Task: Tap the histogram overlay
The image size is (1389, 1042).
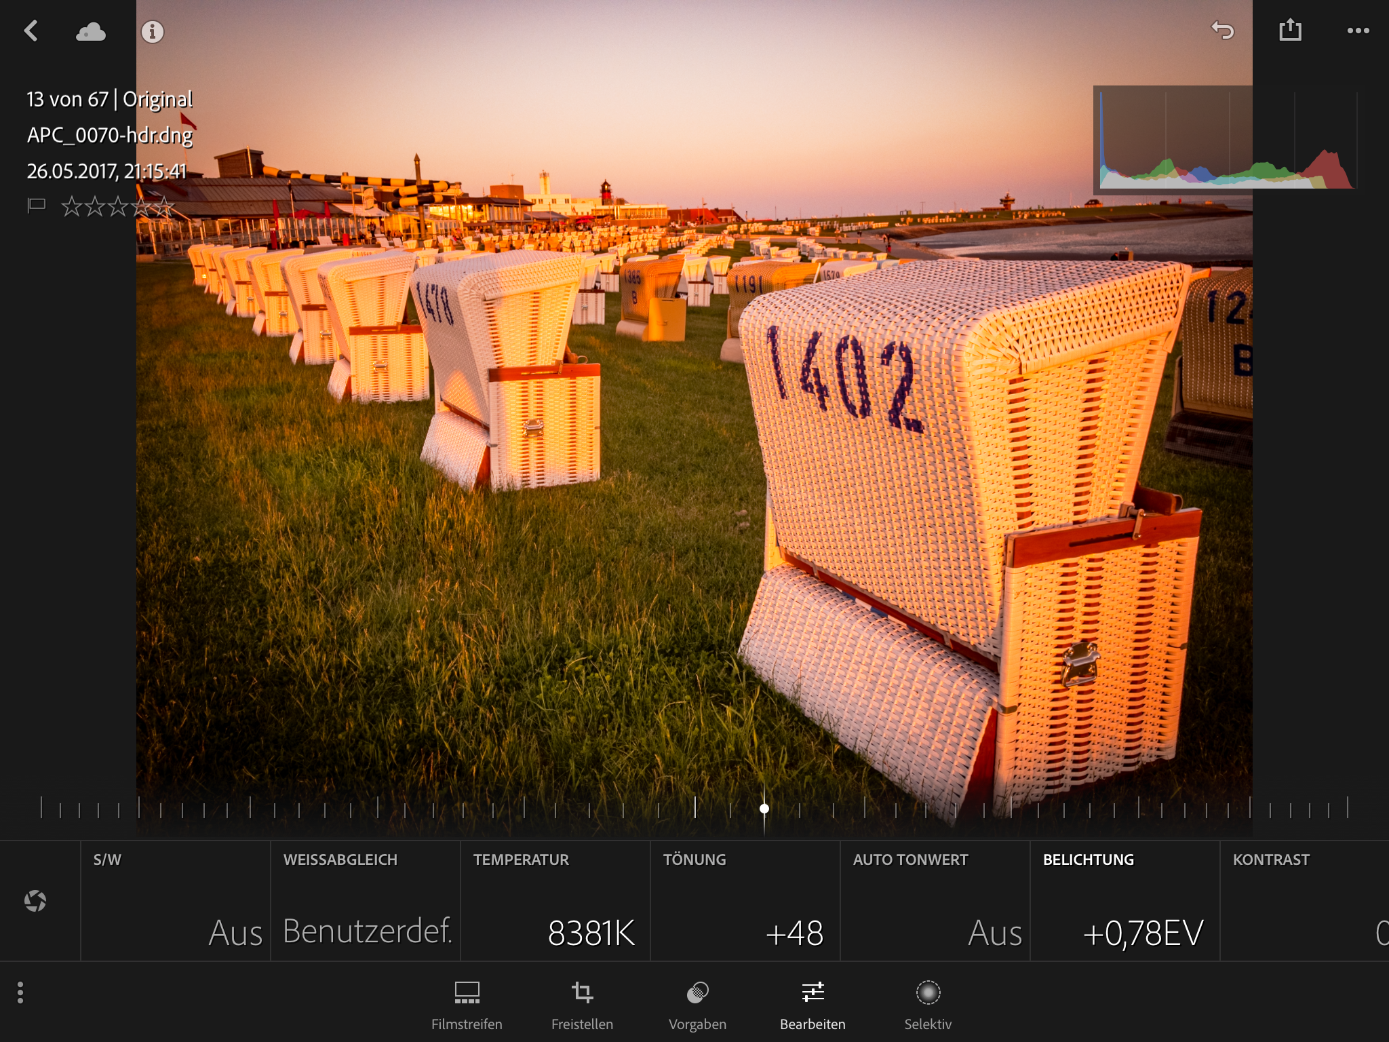Action: point(1226,139)
